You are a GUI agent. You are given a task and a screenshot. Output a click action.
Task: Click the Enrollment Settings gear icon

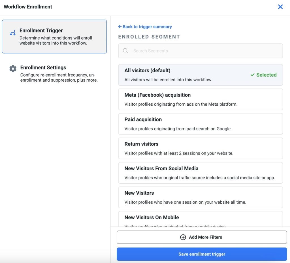point(13,69)
